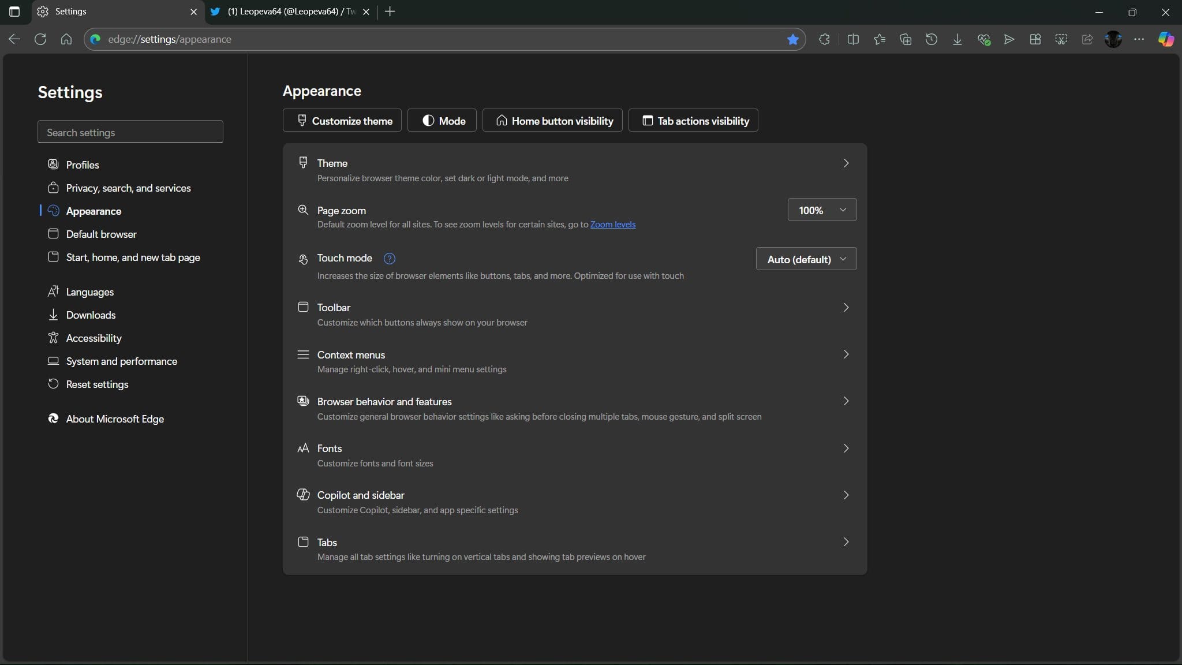This screenshot has height=665, width=1182.
Task: Click the Appearance settings icon in sidebar
Action: pyautogui.click(x=53, y=210)
